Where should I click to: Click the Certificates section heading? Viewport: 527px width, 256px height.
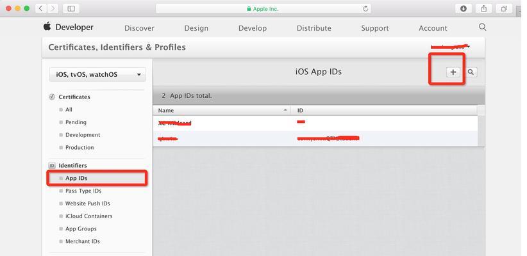74,97
